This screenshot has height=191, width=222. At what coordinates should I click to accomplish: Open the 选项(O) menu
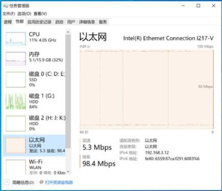(x=24, y=14)
